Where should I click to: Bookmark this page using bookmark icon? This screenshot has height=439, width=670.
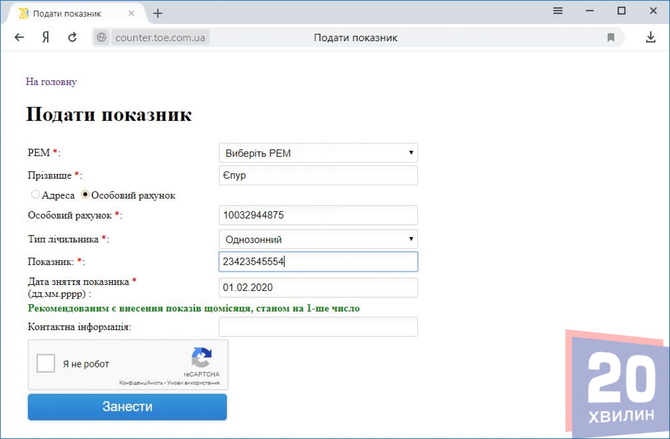point(610,37)
